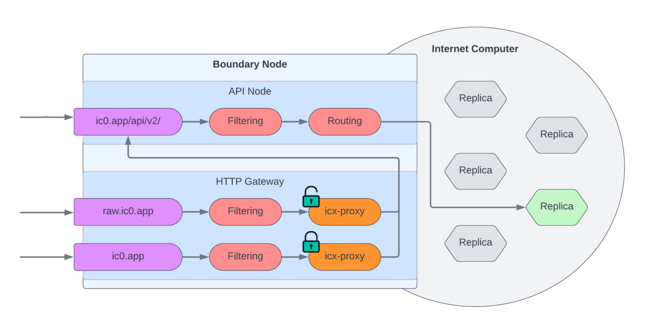Select the rightmost Replica hexagon

coord(556,134)
